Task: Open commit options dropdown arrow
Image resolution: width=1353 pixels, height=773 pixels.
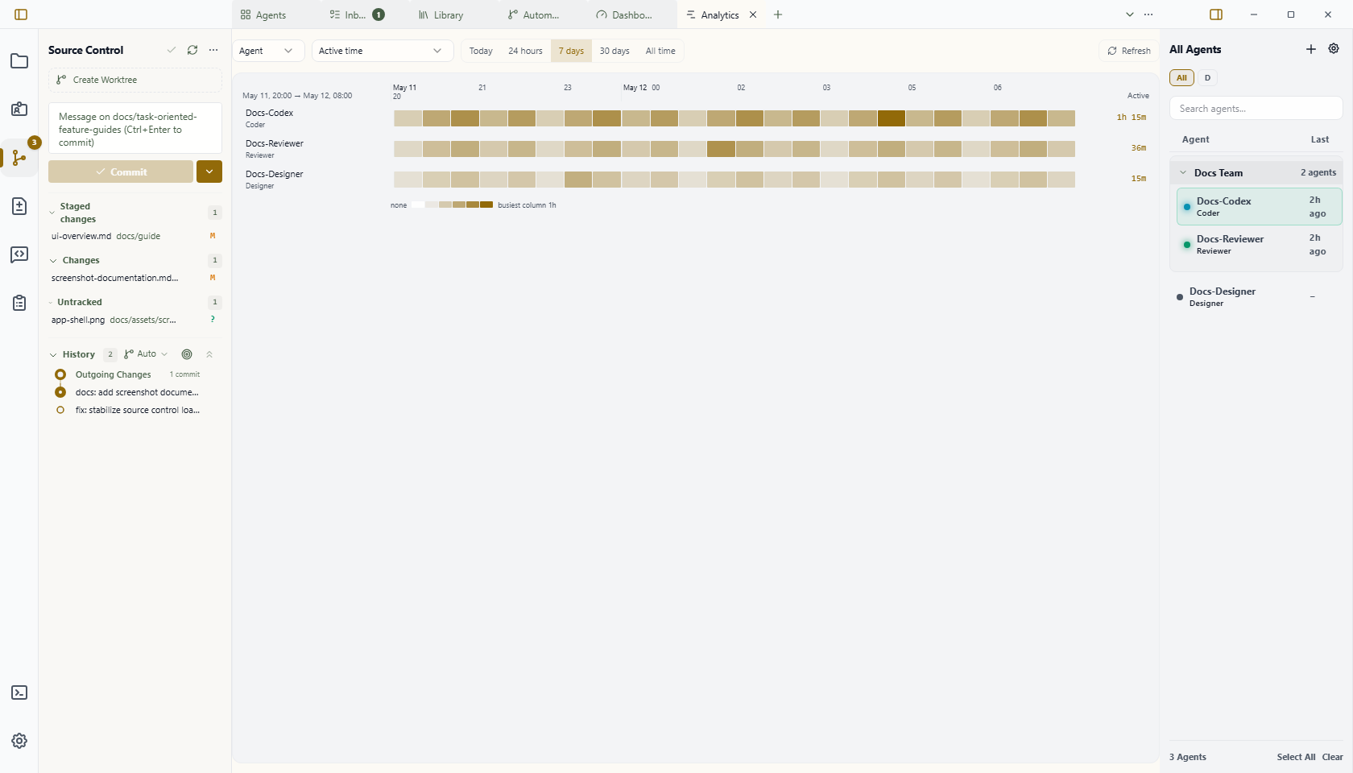Action: [x=209, y=172]
